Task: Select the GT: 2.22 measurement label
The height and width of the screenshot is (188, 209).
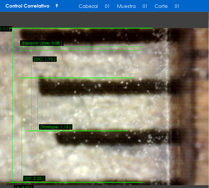Action: click(x=34, y=179)
